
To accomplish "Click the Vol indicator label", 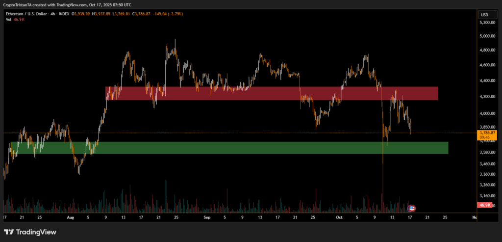I will 9,21.
